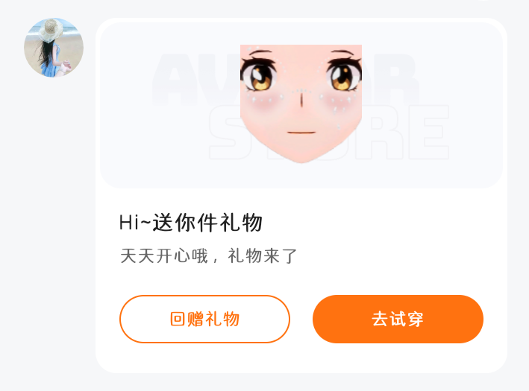Click the orange 去试穿 button
Screen dimensions: 529x391
coord(398,319)
